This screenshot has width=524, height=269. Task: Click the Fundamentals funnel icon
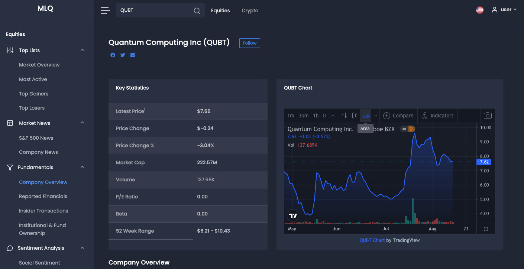click(10, 167)
